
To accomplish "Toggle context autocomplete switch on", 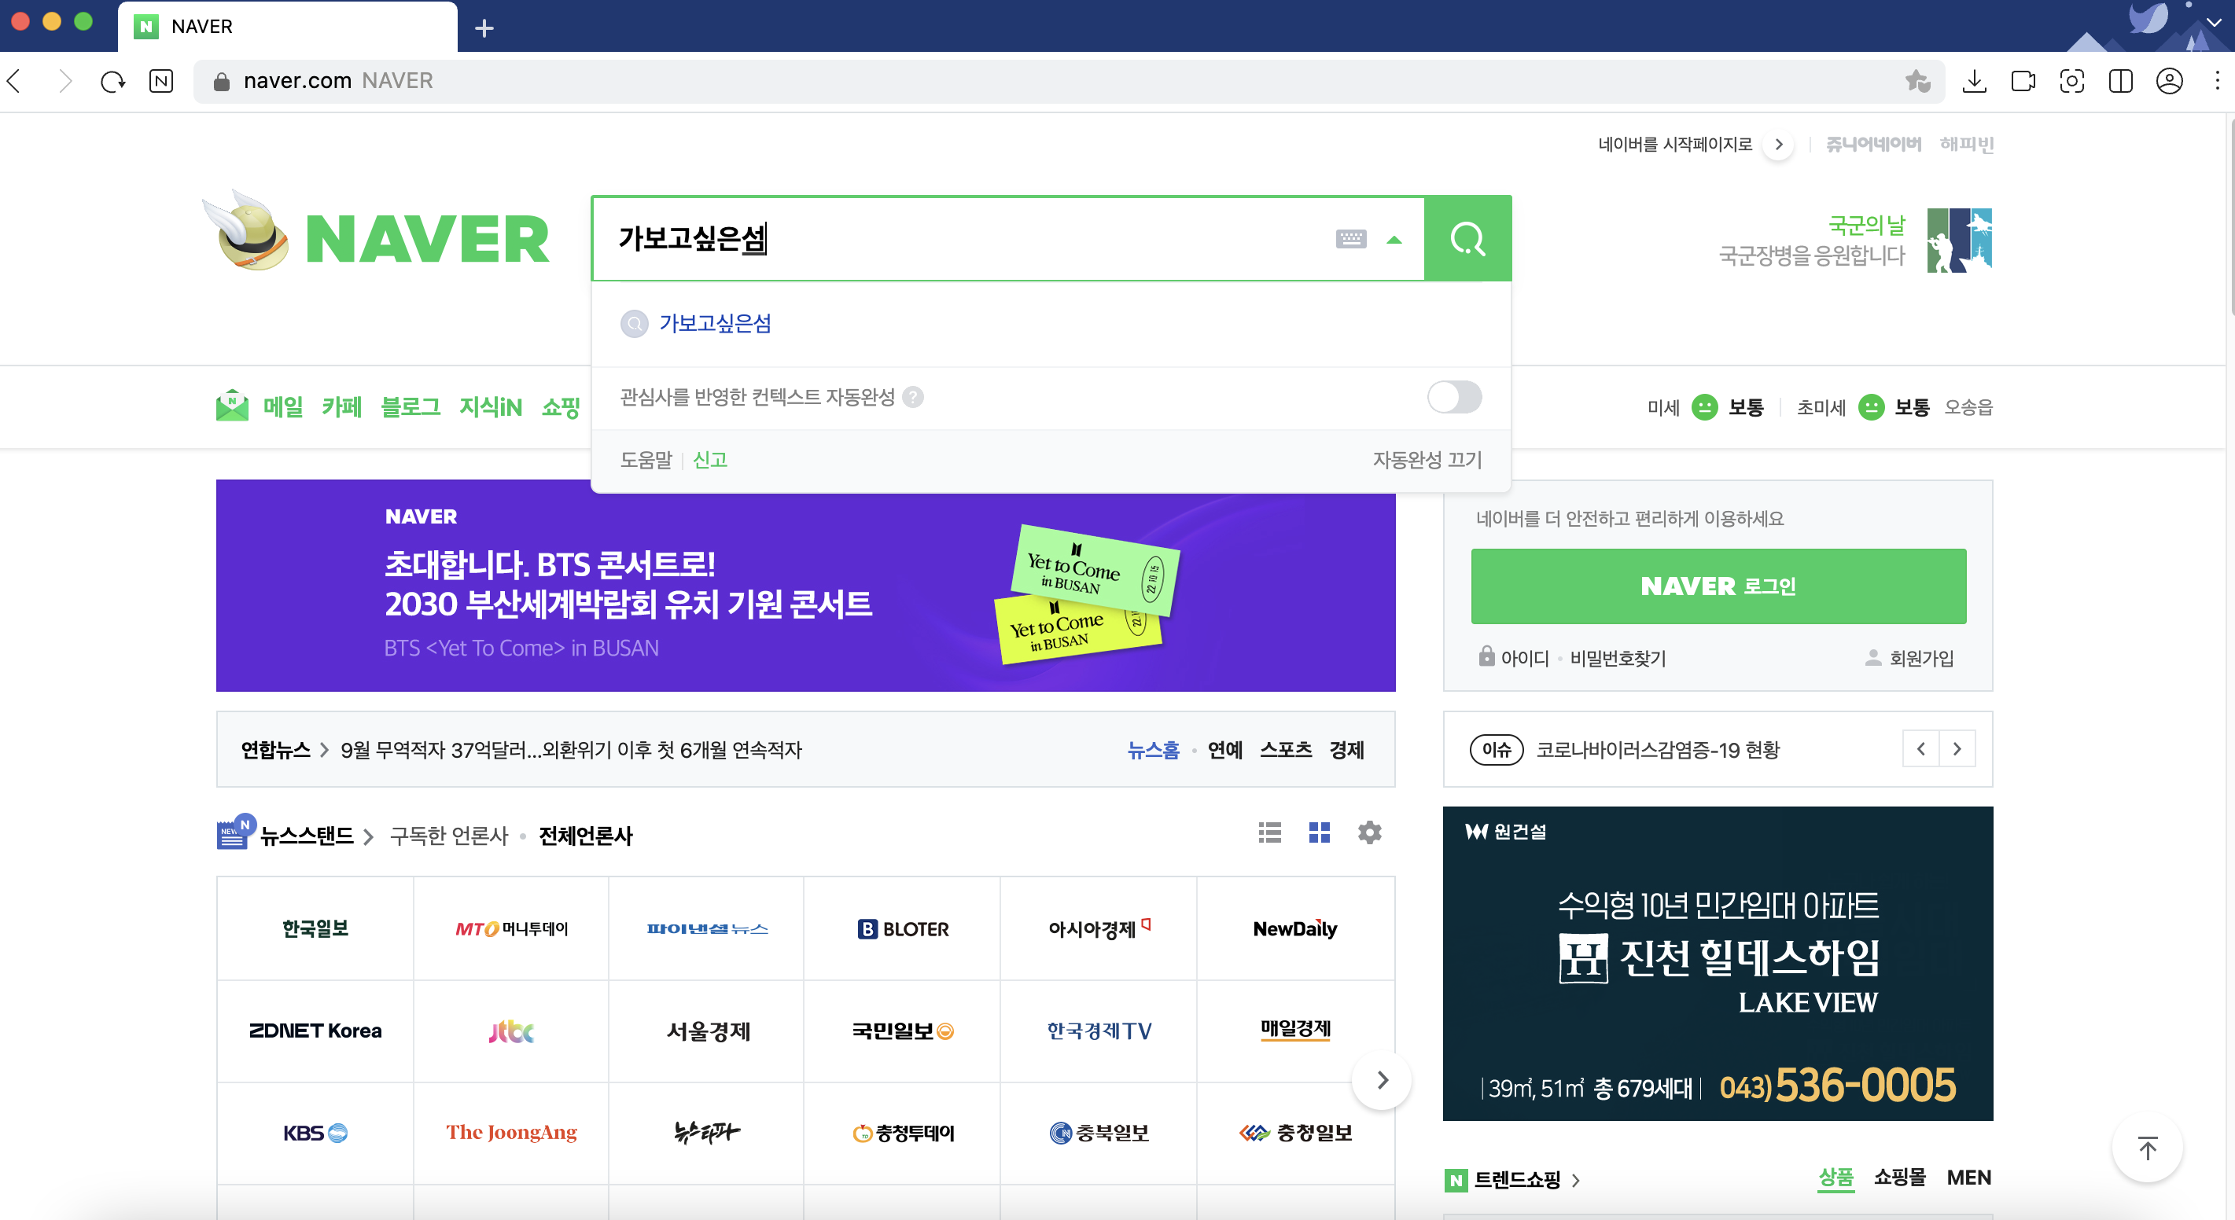I will tap(1454, 397).
